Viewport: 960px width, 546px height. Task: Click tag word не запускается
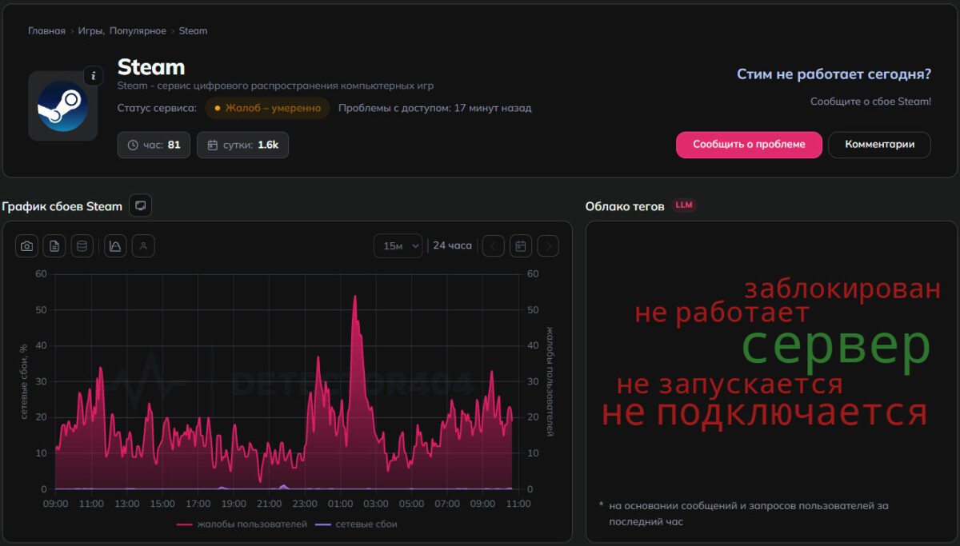pos(730,385)
